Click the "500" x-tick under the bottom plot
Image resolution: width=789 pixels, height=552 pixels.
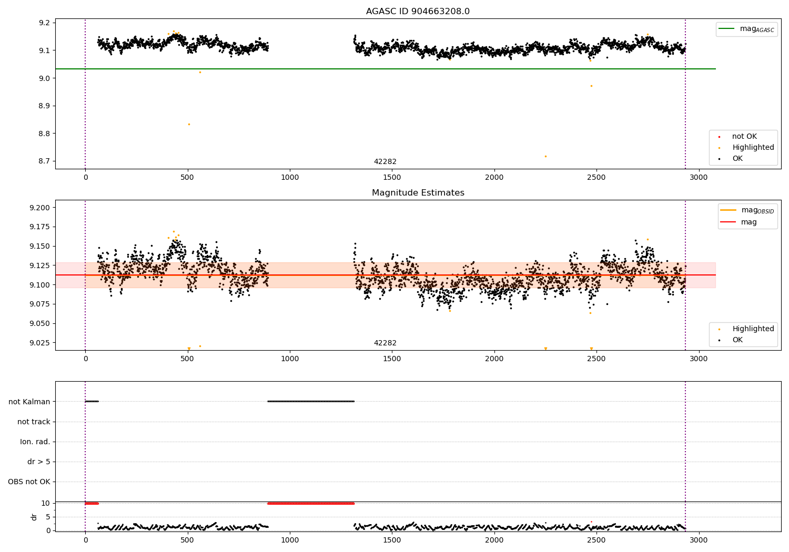(188, 540)
